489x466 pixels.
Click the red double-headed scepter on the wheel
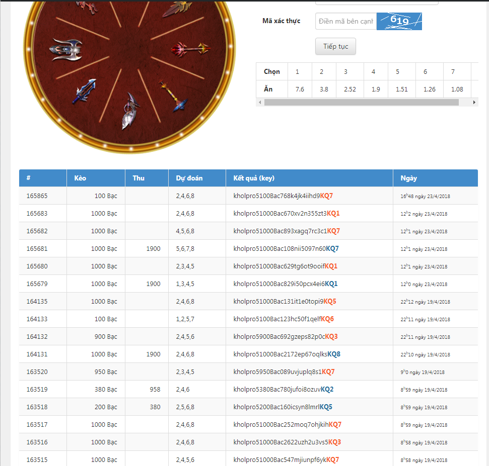pos(190,49)
